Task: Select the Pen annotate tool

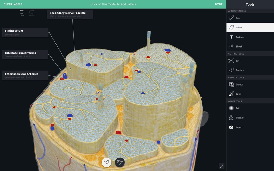Action: (250, 18)
